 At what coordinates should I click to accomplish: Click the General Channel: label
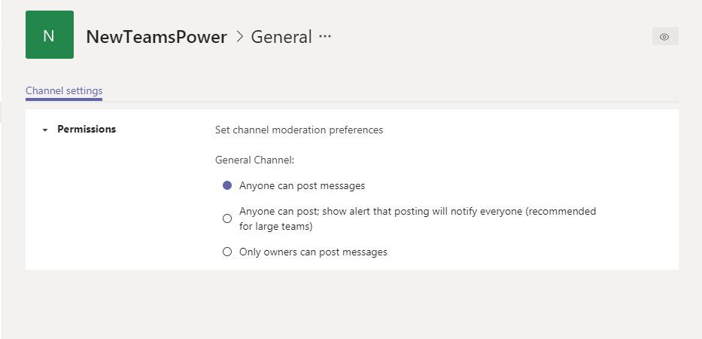[255, 160]
